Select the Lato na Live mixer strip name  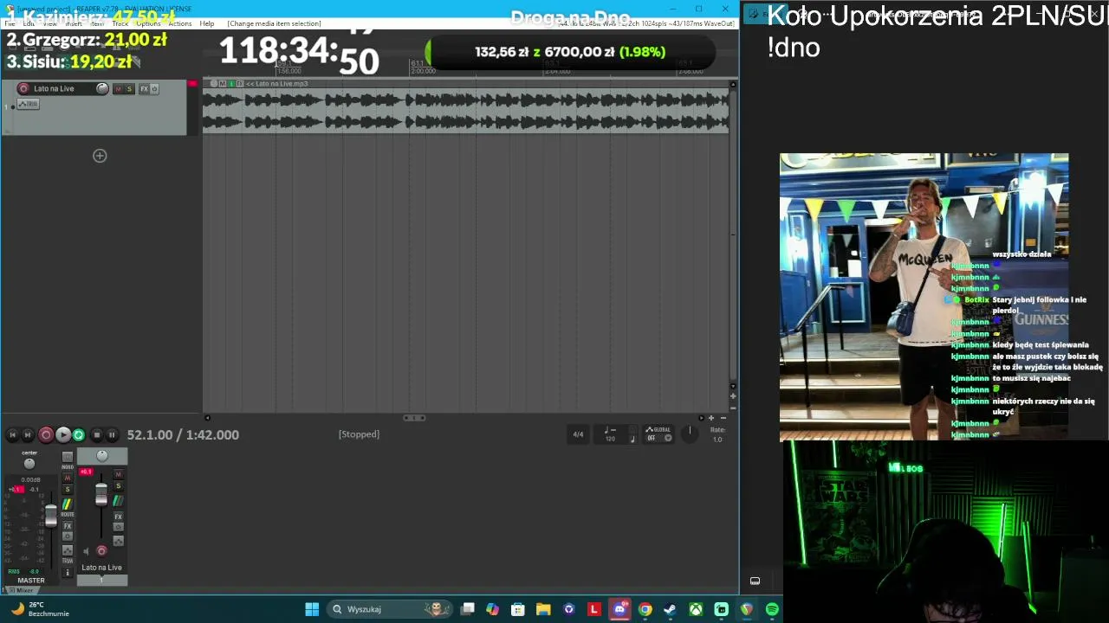(x=101, y=568)
